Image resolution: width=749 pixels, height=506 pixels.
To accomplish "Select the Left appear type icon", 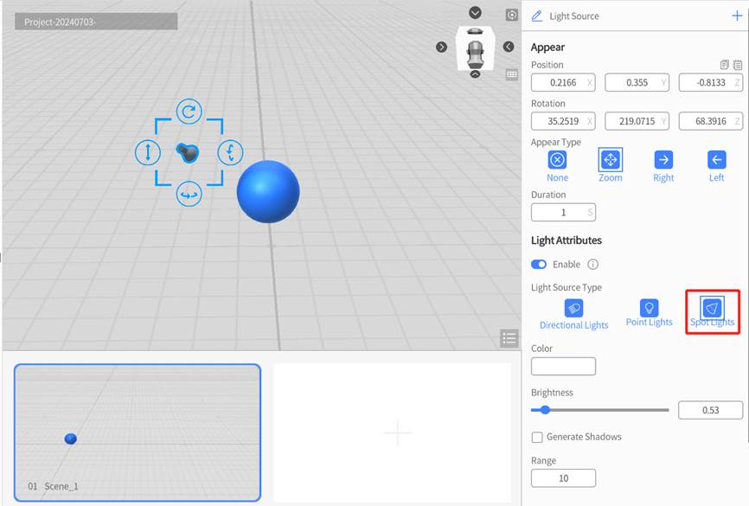I will point(715,161).
